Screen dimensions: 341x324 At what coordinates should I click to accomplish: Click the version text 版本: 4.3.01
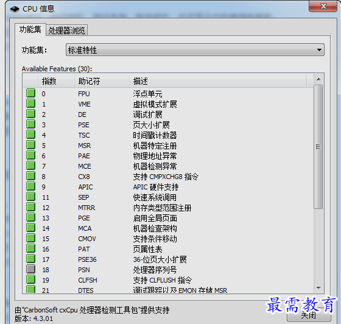(33, 319)
